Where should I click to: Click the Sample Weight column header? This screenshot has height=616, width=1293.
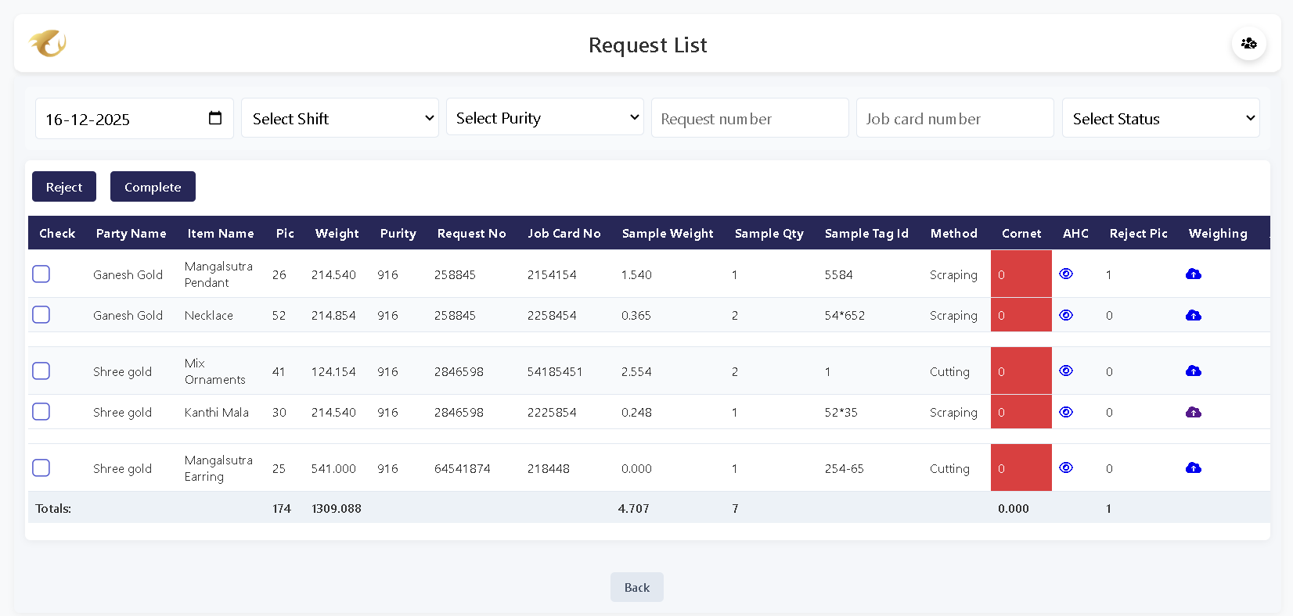pos(667,233)
